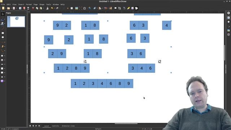Choose the Lines and Arrows tool

pyautogui.click(x=2, y=42)
